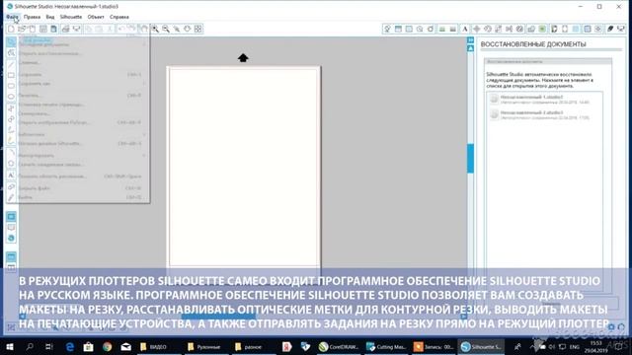Select the Edit points tool

click(11, 52)
